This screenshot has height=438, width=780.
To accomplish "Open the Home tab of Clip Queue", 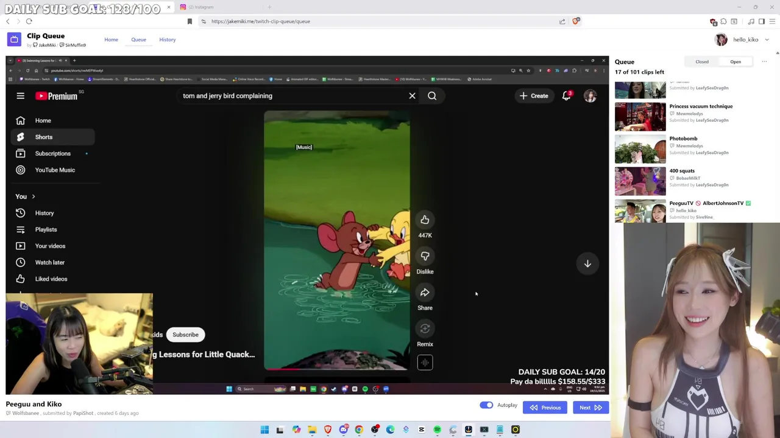I will pyautogui.click(x=111, y=40).
